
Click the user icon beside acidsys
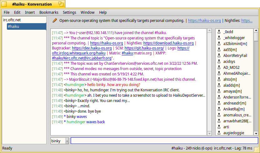coord(219,62)
